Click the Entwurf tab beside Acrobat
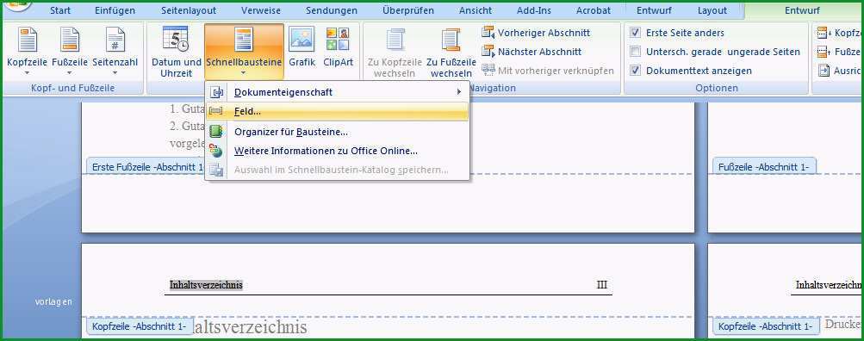 (654, 10)
